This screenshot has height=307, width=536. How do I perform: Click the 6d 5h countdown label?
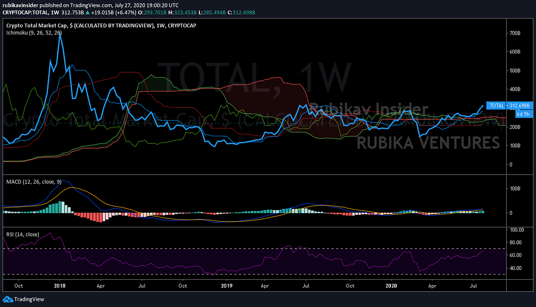click(523, 114)
